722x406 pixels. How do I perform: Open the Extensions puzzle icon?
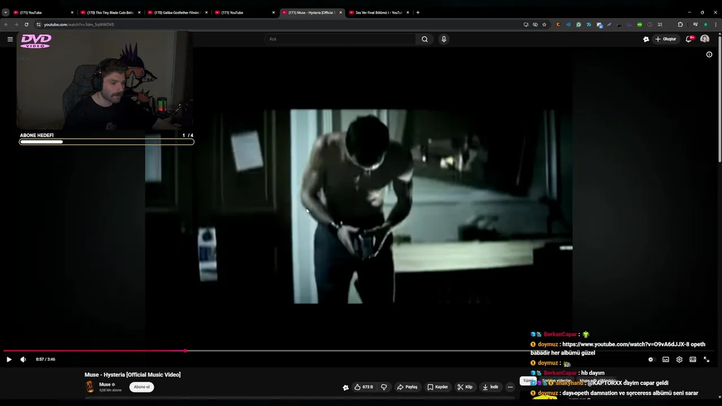(x=680, y=24)
